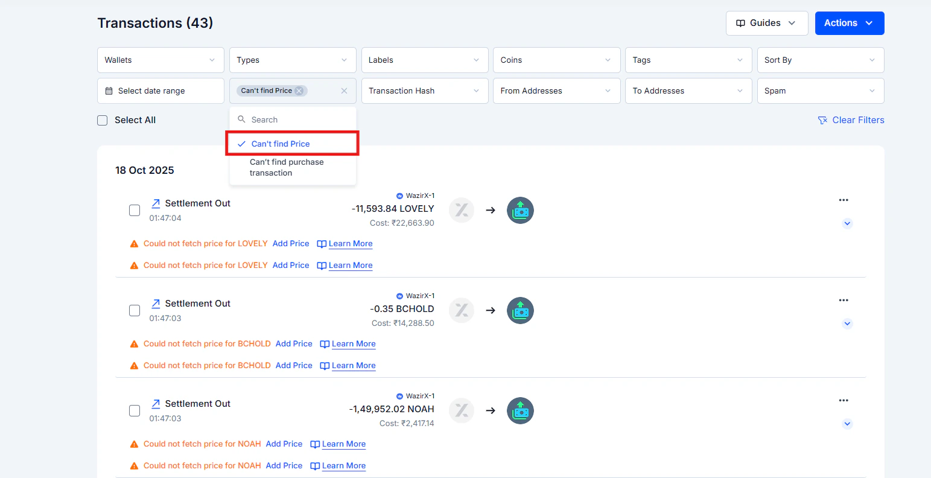931x478 pixels.
Task: Click the outgoing arrow icon beside BCHOLD Settlement Out
Action: 156,304
